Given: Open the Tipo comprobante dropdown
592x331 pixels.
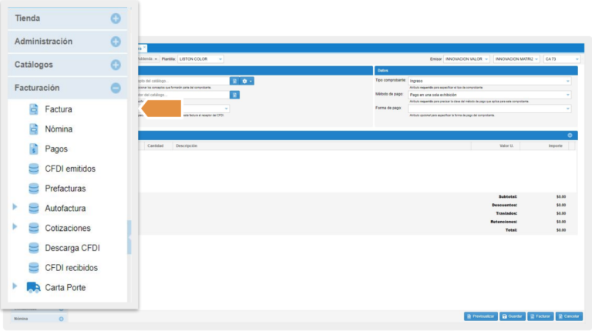Looking at the screenshot, I should click(489, 80).
